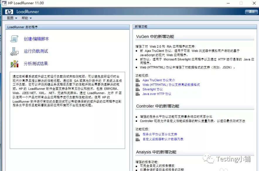Screen dimensions: 259x171
Task: Open Web (HTTP/HTML) 协议支持高级数据格式 link
Action: click(x=171, y=85)
